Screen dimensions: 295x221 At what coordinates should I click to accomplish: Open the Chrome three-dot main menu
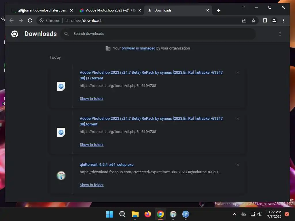(x=283, y=20)
